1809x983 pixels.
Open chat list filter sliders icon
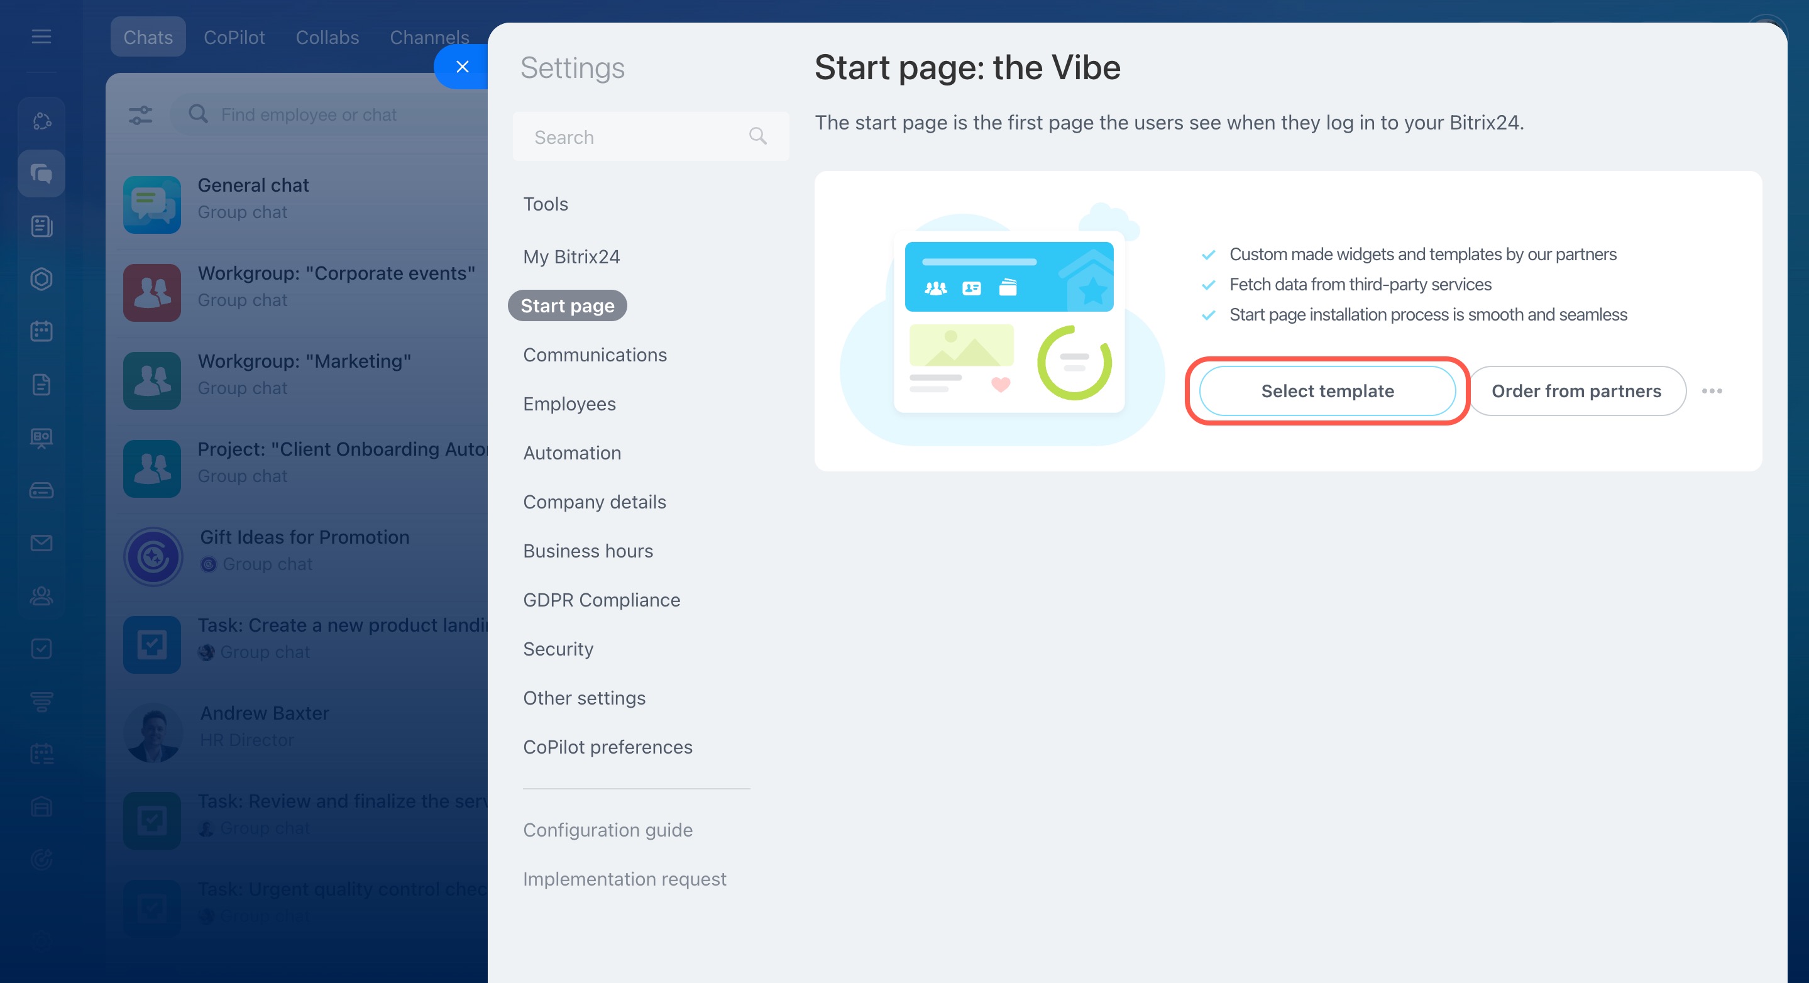(x=140, y=114)
